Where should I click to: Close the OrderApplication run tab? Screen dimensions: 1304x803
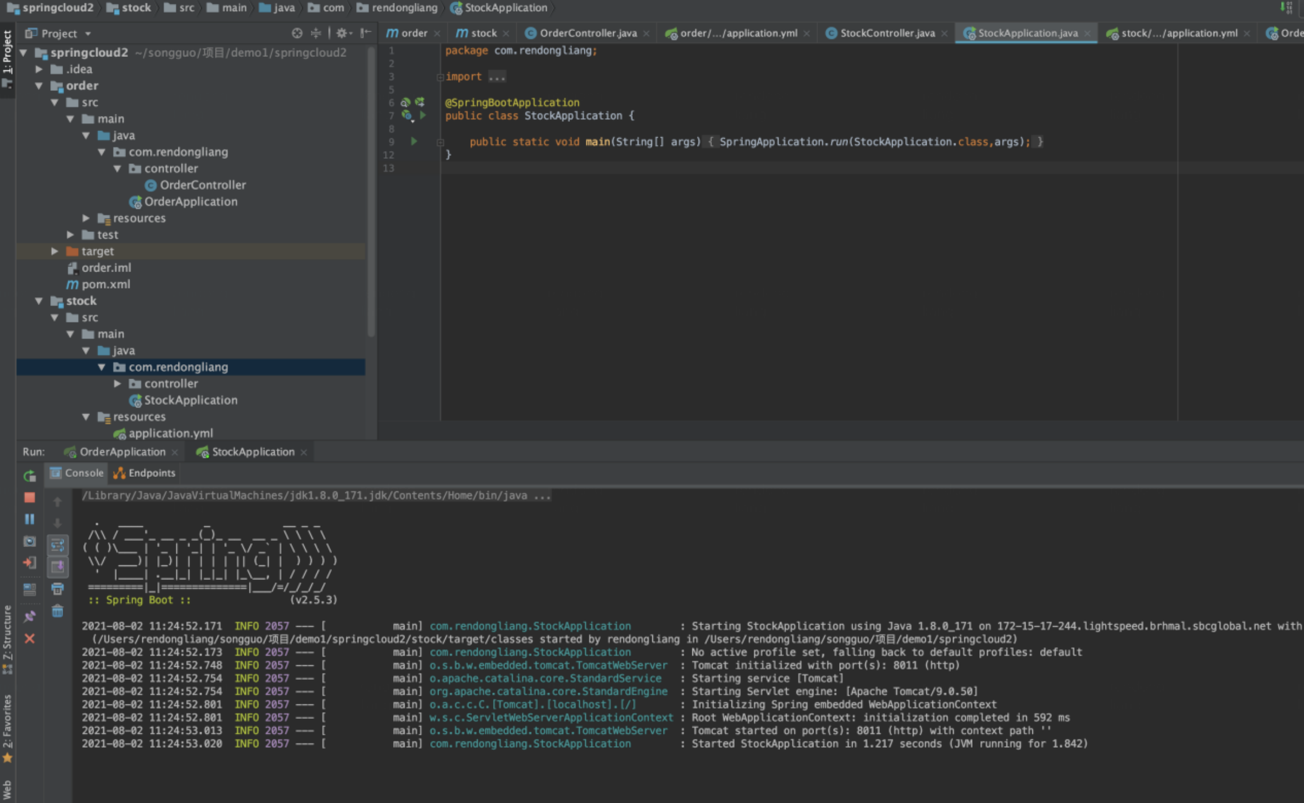[x=175, y=452]
